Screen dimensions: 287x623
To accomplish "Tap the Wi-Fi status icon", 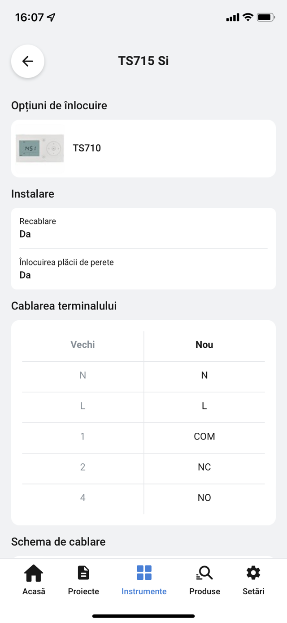I will [x=248, y=18].
